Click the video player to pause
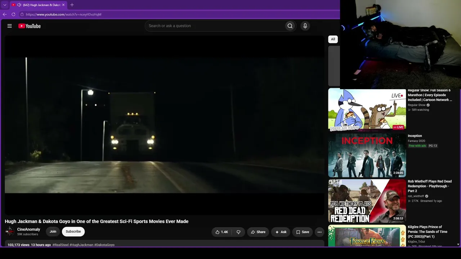Image resolution: width=461 pixels, height=259 pixels. tap(165, 125)
